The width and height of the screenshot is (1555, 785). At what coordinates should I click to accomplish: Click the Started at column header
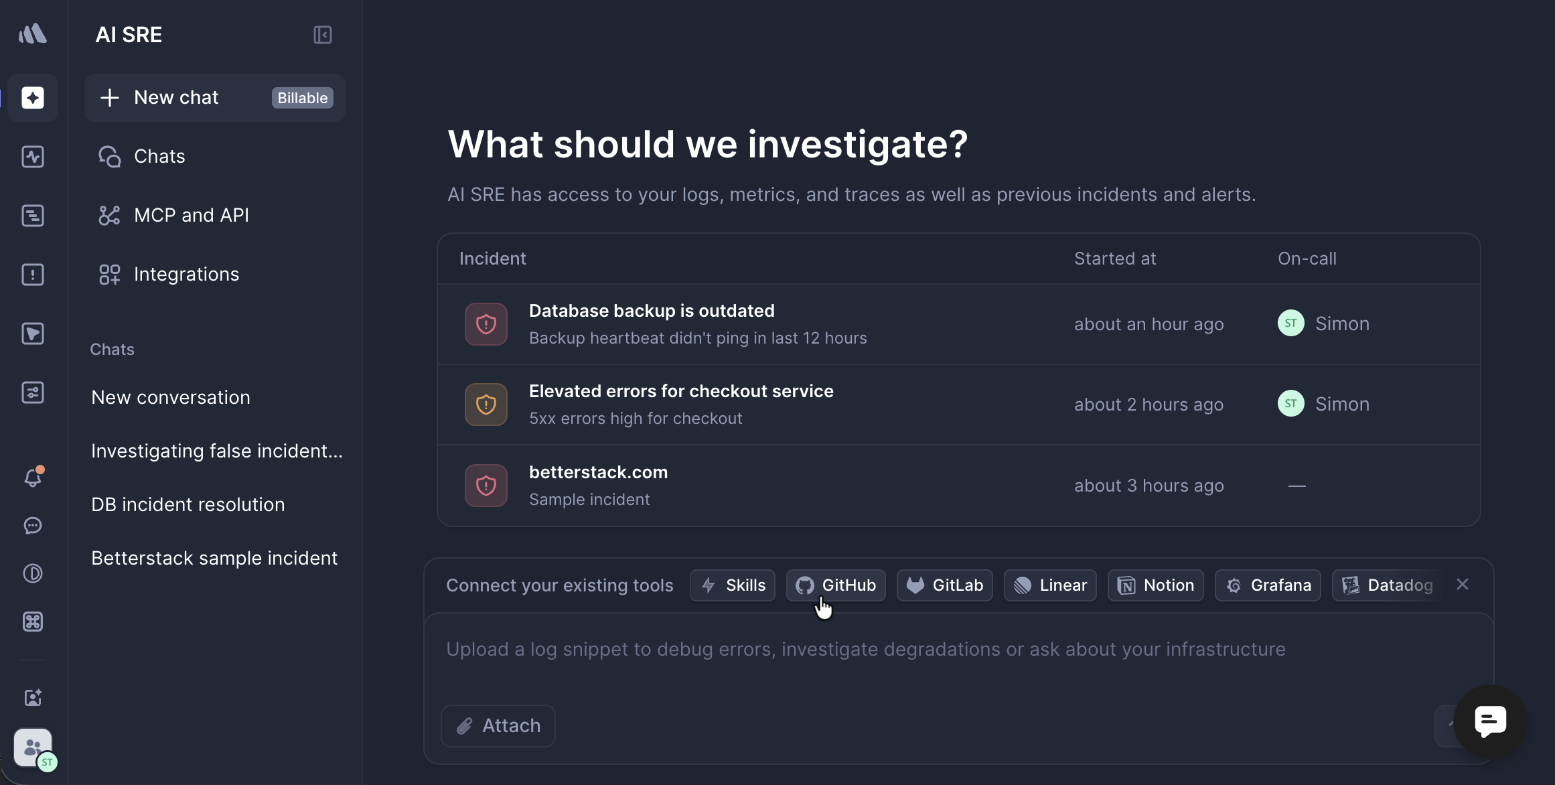(x=1115, y=259)
